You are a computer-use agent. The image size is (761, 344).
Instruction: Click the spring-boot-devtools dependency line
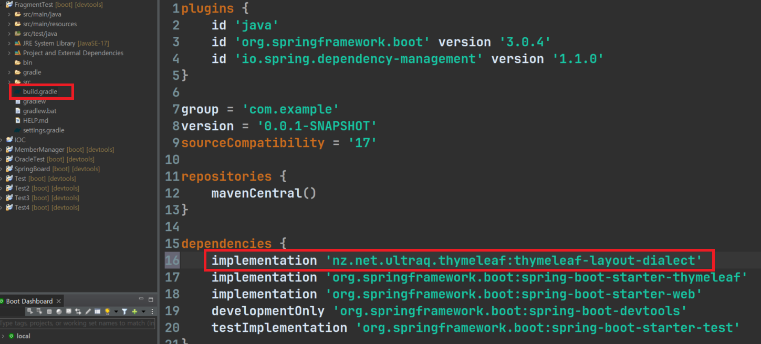[x=449, y=311]
